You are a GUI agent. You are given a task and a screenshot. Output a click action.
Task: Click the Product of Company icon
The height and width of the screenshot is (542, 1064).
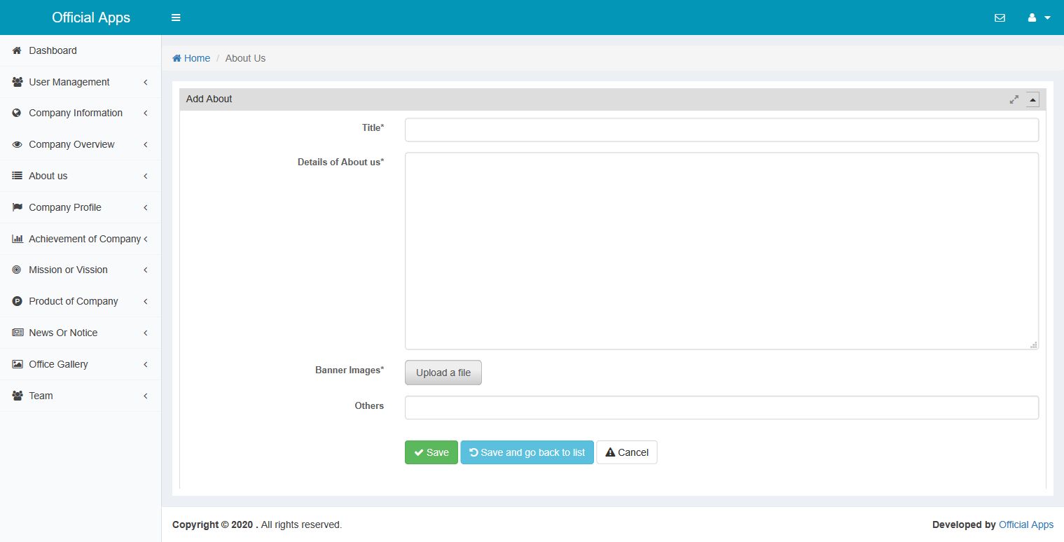pyautogui.click(x=18, y=301)
